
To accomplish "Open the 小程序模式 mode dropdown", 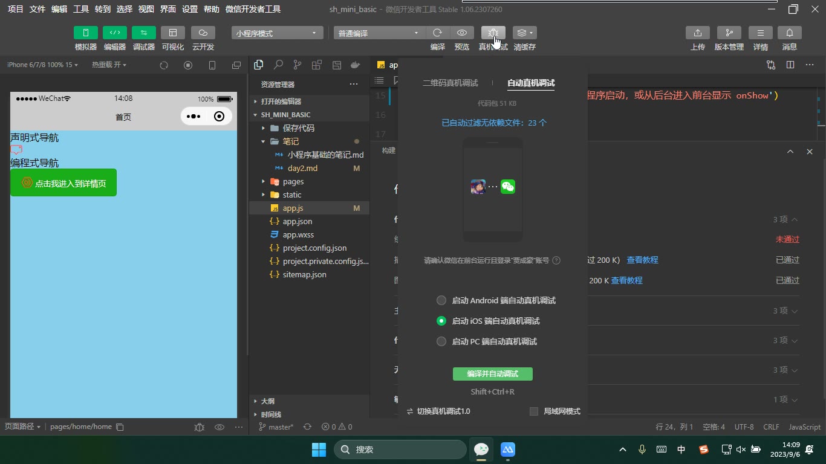I will [277, 33].
